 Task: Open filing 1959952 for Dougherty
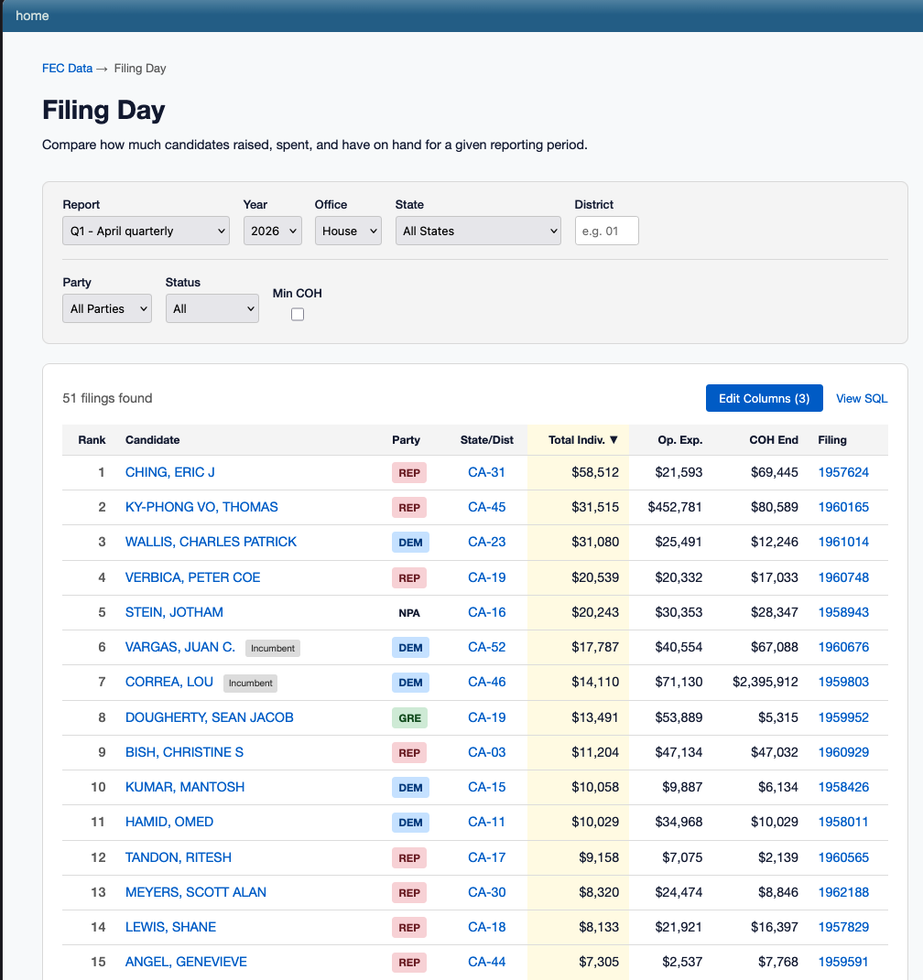(842, 717)
